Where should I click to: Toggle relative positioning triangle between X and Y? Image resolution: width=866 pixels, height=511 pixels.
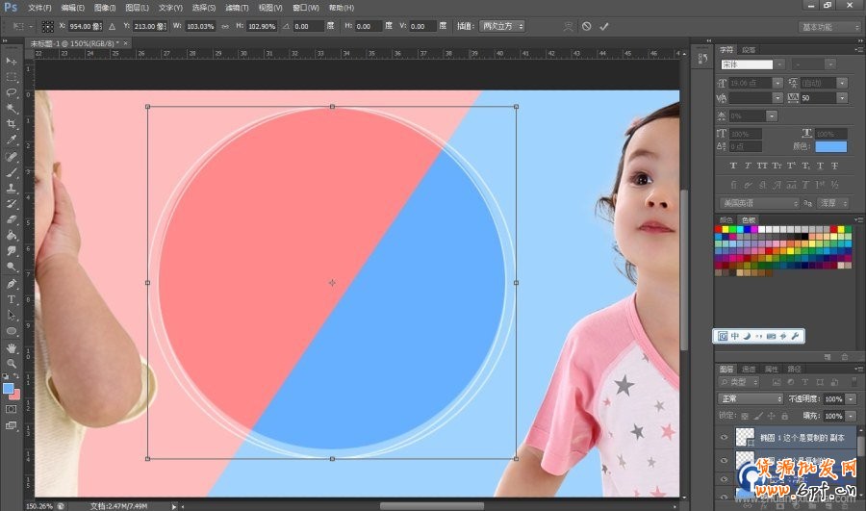[114, 26]
